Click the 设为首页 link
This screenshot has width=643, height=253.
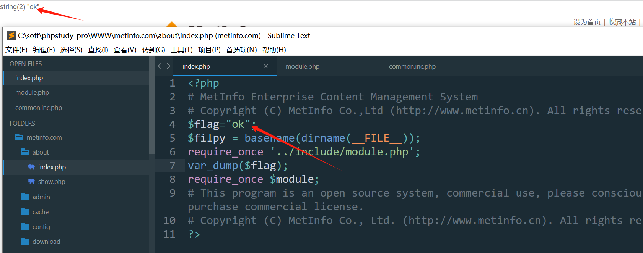[x=587, y=22]
